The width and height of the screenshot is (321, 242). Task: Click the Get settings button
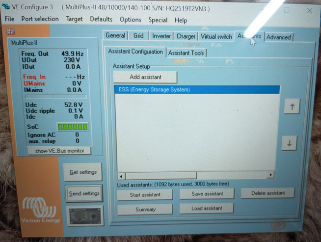[83, 172]
